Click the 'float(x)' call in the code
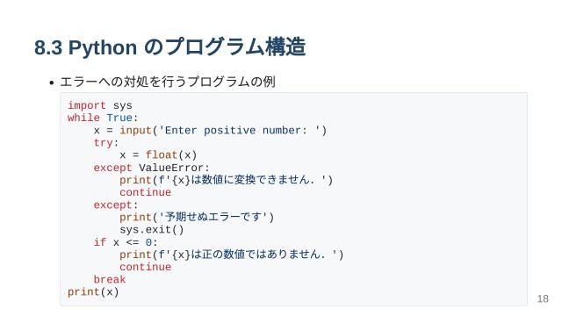Image resolution: width=562 pixels, height=316 pixels. point(171,155)
